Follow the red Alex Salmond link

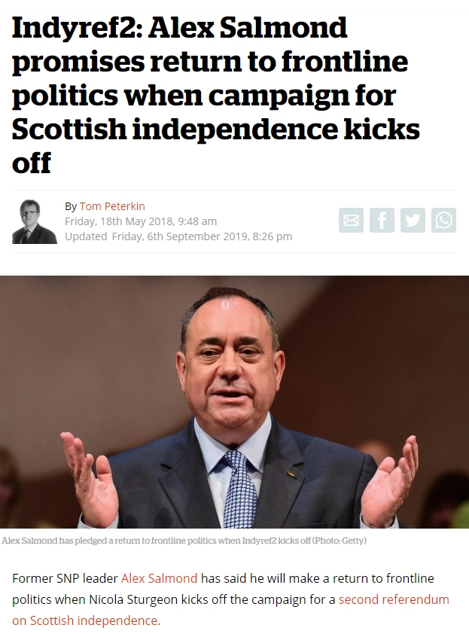[x=159, y=578]
